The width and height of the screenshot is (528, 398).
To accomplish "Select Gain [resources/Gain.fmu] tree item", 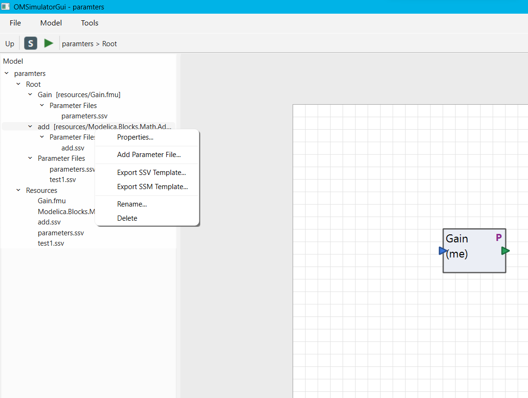I will click(x=79, y=95).
